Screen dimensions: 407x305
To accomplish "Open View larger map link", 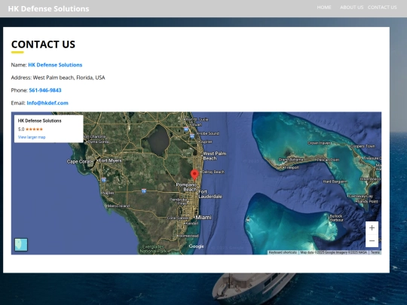I will click(x=32, y=137).
